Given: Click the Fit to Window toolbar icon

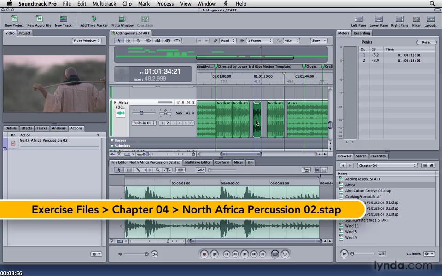Looking at the screenshot, I should pos(122,19).
